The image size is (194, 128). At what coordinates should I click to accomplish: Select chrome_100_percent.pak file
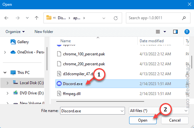84,54
